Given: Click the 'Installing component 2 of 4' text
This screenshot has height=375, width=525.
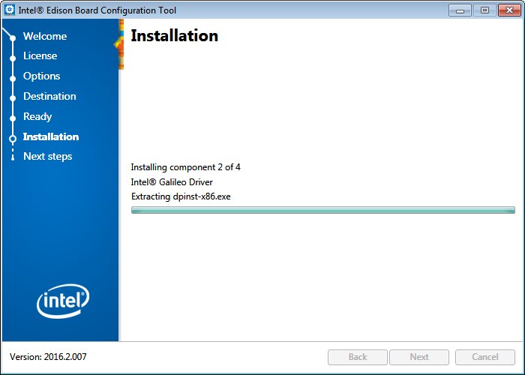Looking at the screenshot, I should [185, 167].
